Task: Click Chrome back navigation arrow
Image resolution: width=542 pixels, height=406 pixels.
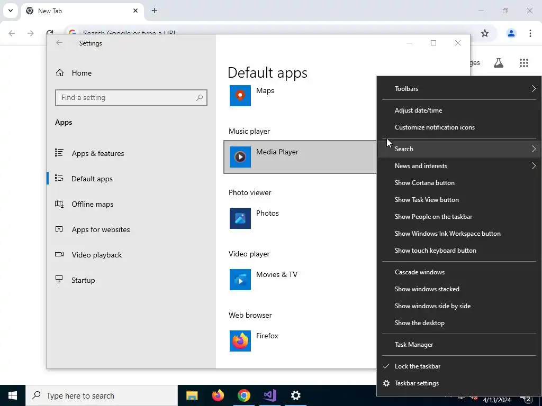Action: tap(12, 33)
